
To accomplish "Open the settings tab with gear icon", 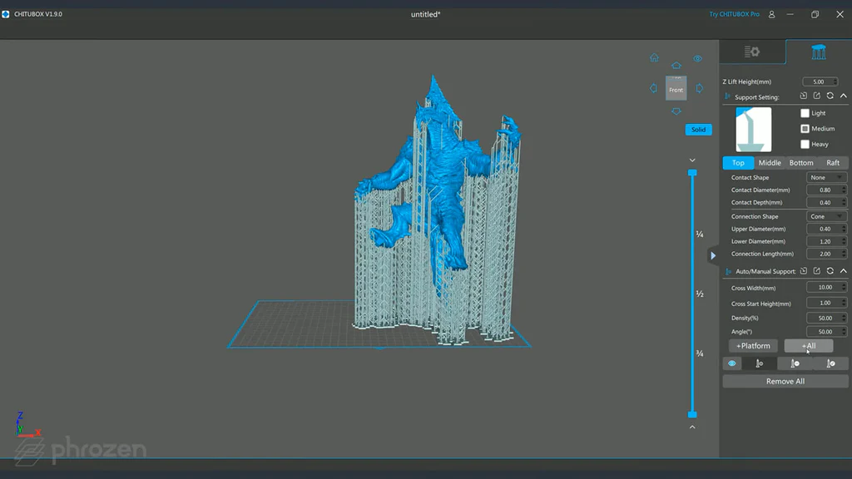I will (x=752, y=52).
